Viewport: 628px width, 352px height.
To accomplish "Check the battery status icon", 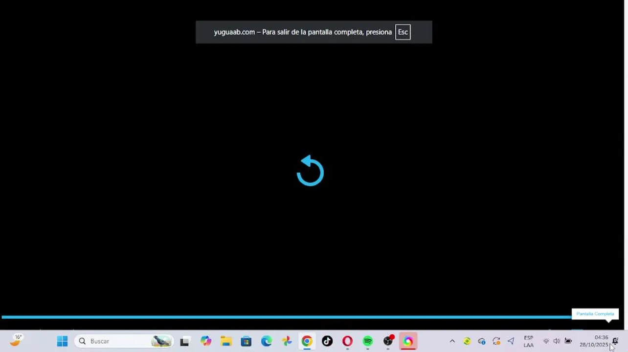I will (568, 341).
